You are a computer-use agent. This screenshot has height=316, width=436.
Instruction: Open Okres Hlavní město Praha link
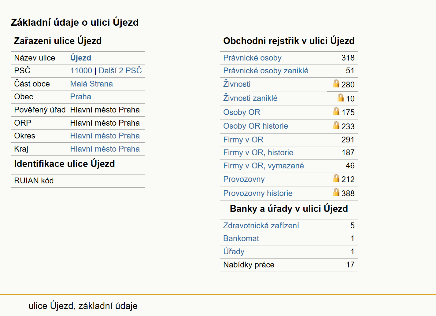coord(105,136)
